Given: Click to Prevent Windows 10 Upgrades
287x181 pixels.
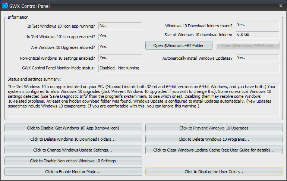Looking at the screenshot, I should (x=214, y=128).
